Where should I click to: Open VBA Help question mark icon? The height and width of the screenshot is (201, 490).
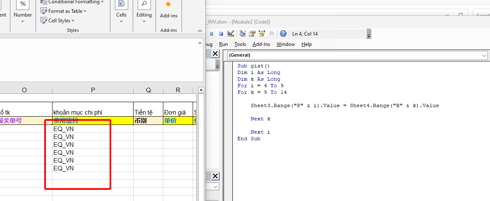click(x=283, y=33)
